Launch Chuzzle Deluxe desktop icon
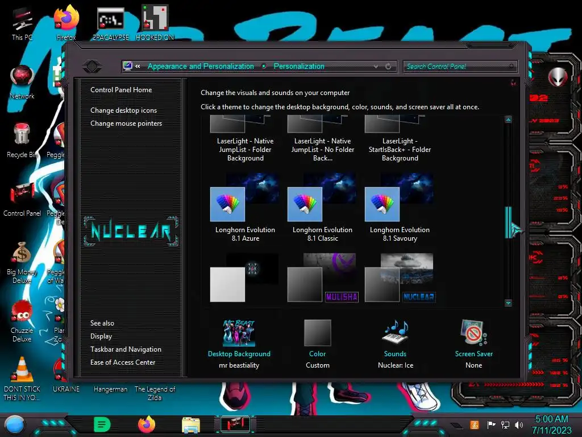Image resolution: width=582 pixels, height=437 pixels. point(22,321)
